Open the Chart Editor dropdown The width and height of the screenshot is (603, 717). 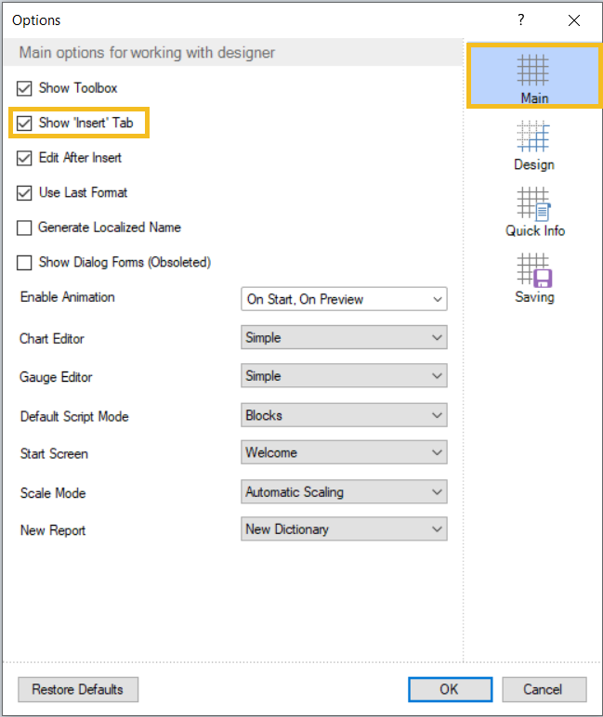point(344,338)
